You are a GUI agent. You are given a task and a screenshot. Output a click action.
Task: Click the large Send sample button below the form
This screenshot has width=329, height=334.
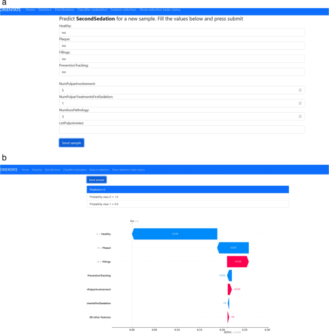(71, 143)
